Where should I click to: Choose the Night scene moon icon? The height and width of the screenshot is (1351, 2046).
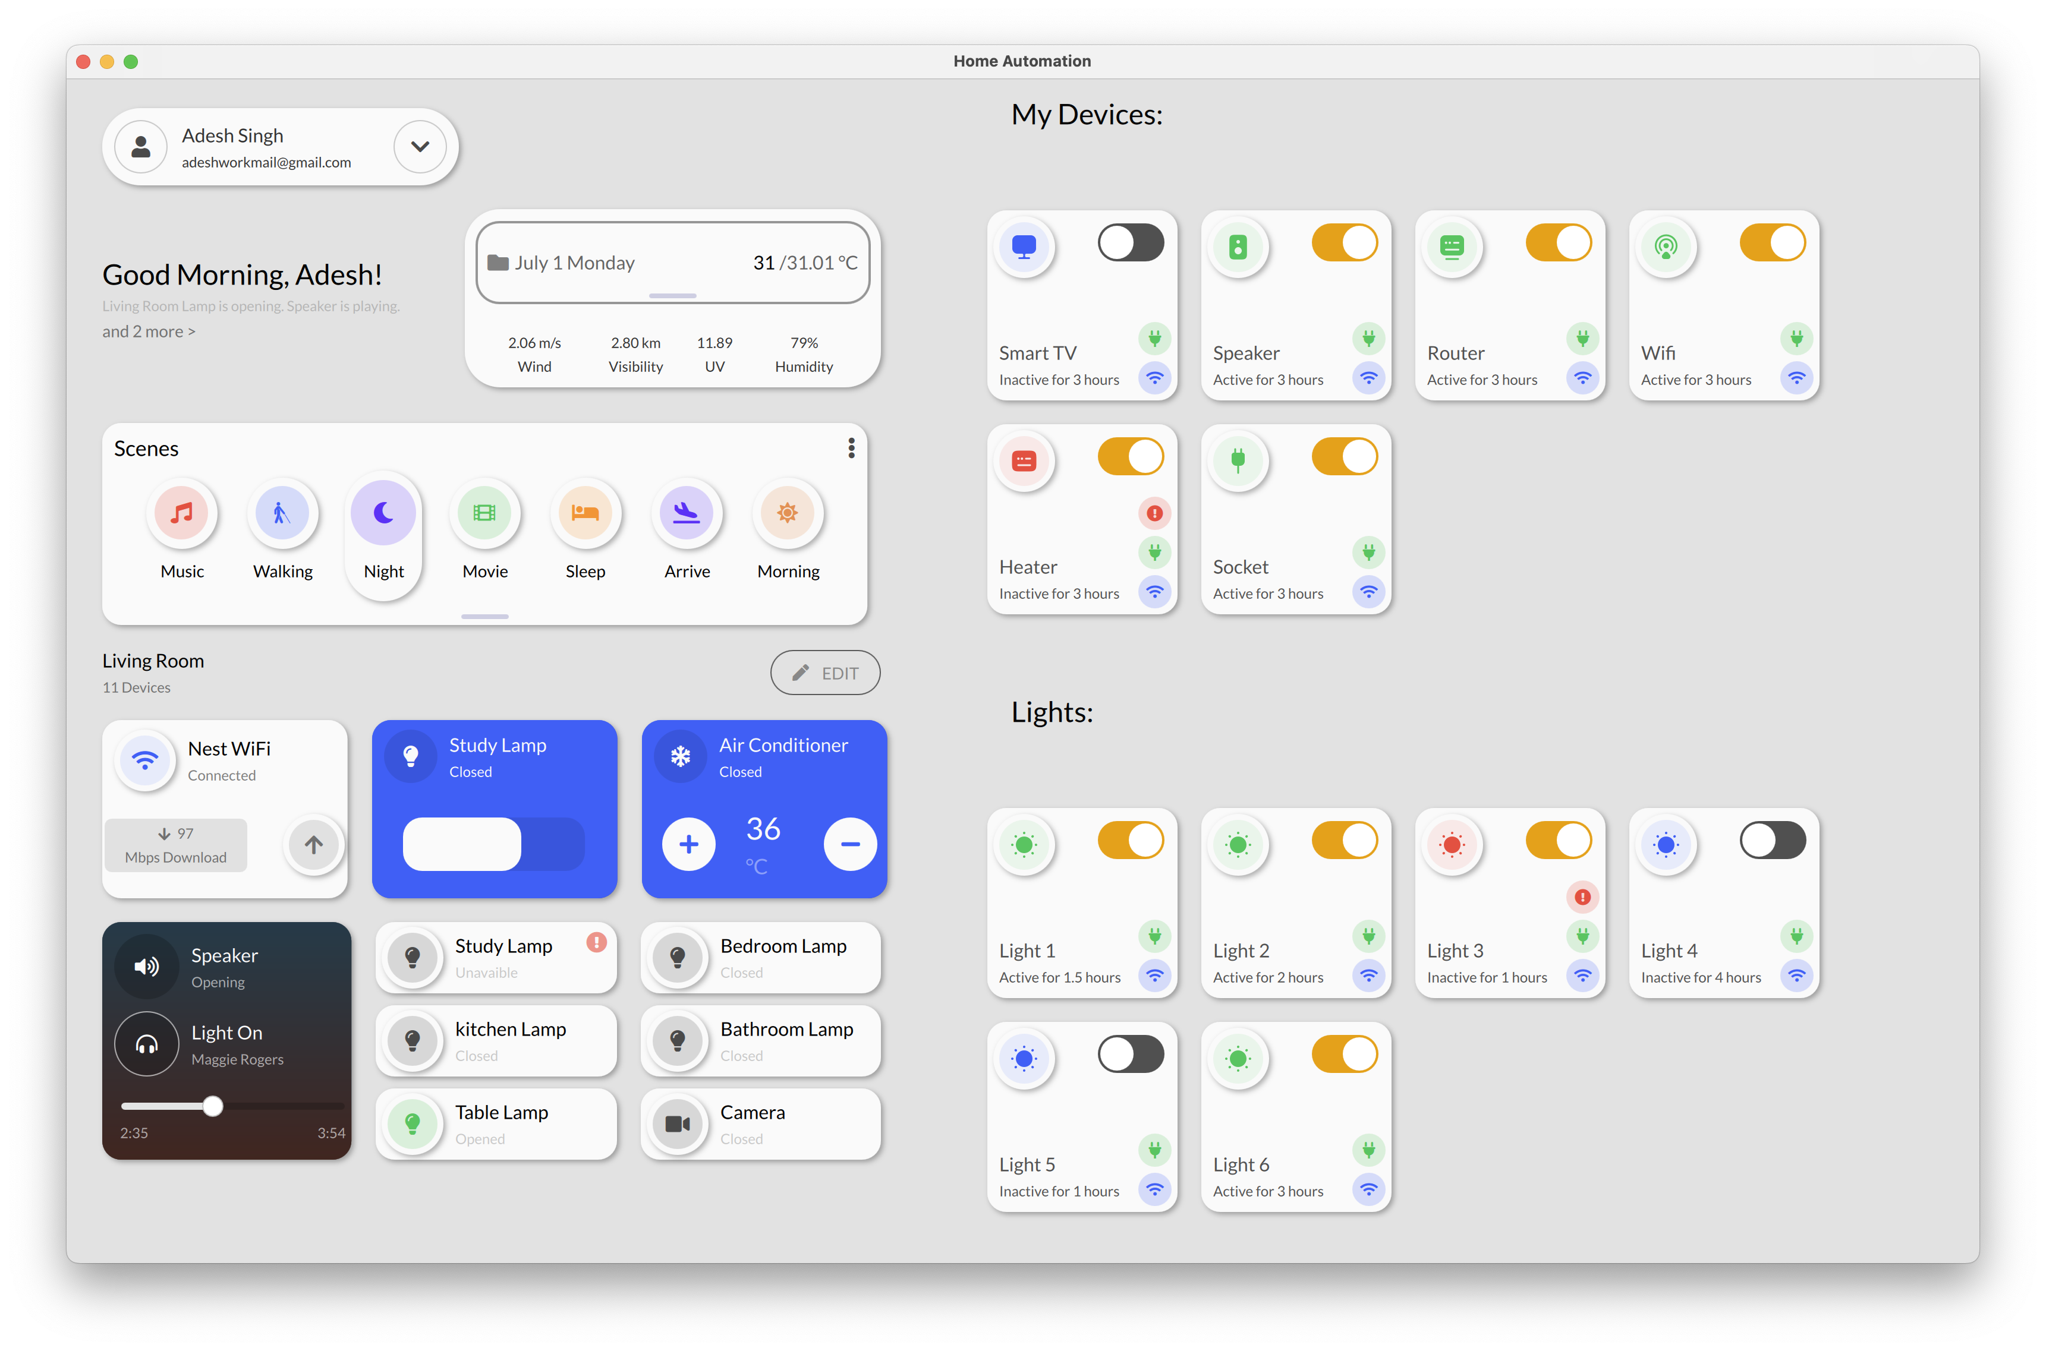[x=383, y=513]
